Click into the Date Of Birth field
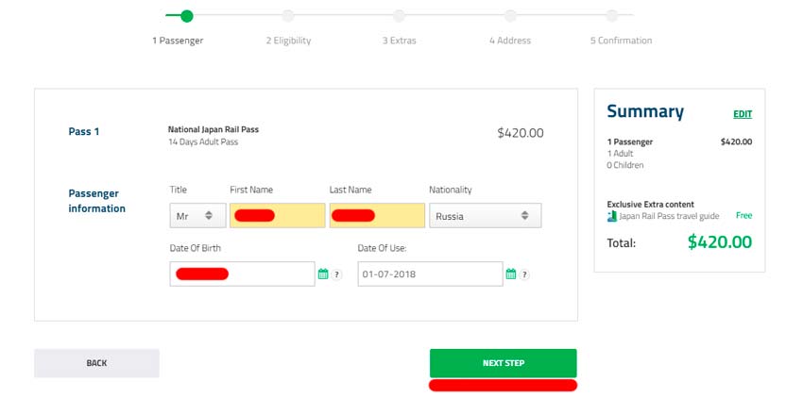Viewport: 803px width, 398px height. click(242, 274)
